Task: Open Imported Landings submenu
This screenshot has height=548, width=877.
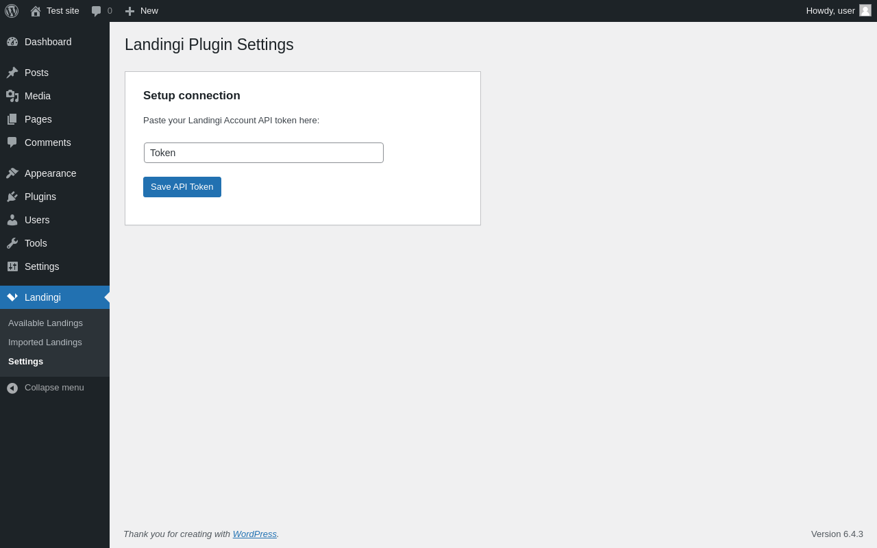Action: coord(45,342)
